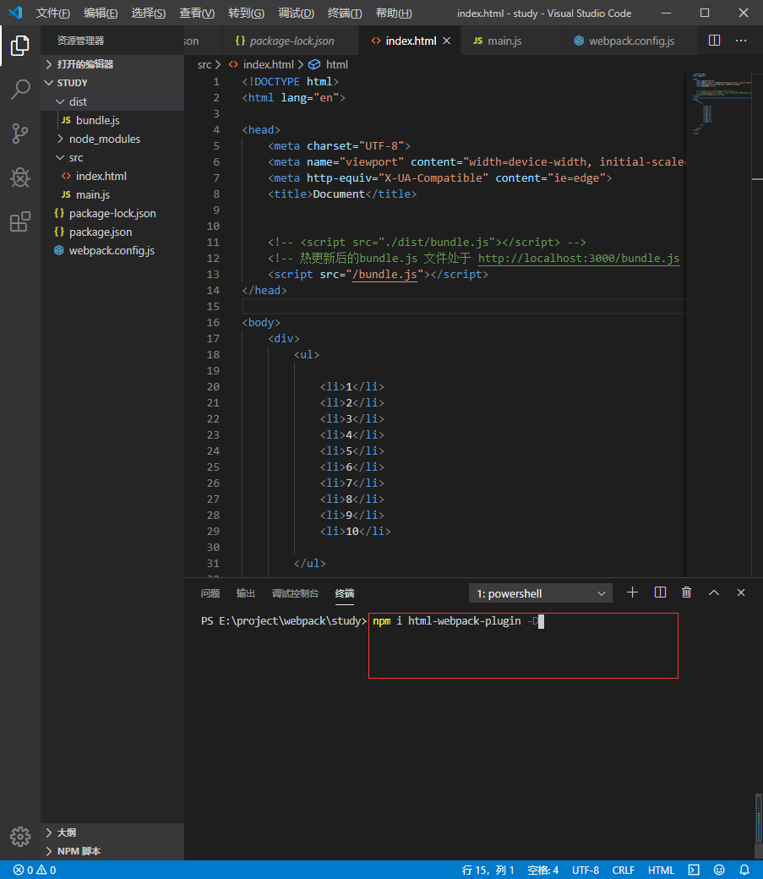Open the Extensions view icon
The width and height of the screenshot is (763, 879).
[20, 222]
